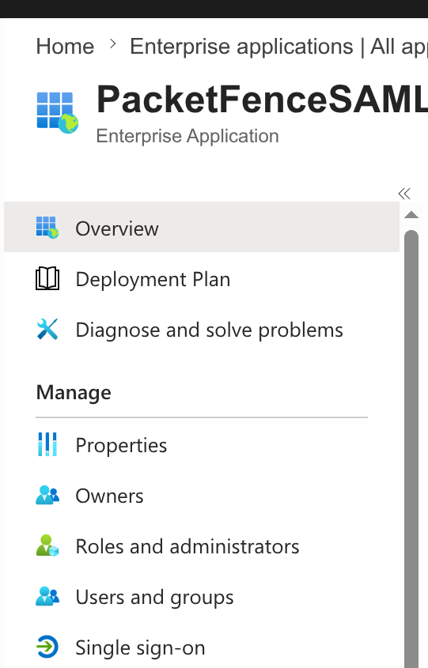Click the PacketFenceSAML title text
Screen dimensions: 428x668
point(262,99)
